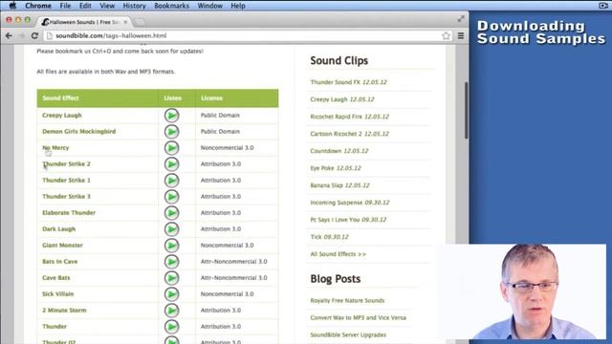The height and width of the screenshot is (344, 612).
Task: Open the File menu
Action: 65,6
